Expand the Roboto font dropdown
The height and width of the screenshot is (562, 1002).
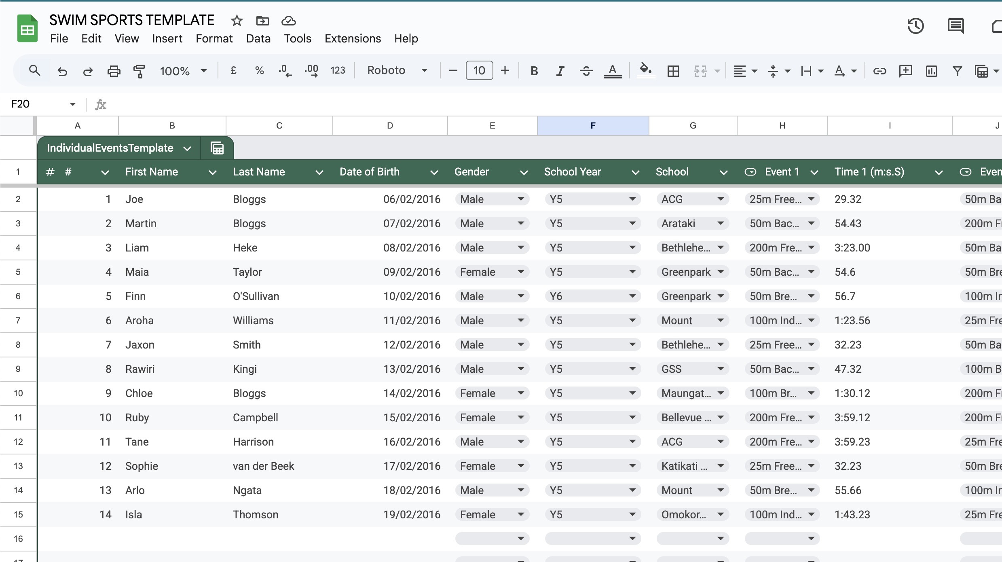click(x=397, y=70)
